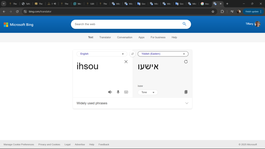Click the magnifying glass search icon
265x149 pixels.
click(x=184, y=24)
